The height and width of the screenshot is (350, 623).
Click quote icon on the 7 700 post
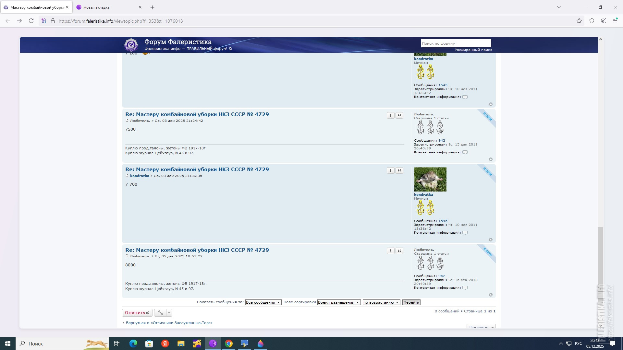tap(399, 170)
